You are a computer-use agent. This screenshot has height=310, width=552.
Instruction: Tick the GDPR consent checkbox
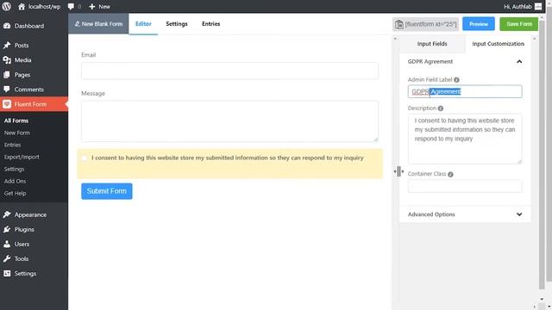[85, 158]
